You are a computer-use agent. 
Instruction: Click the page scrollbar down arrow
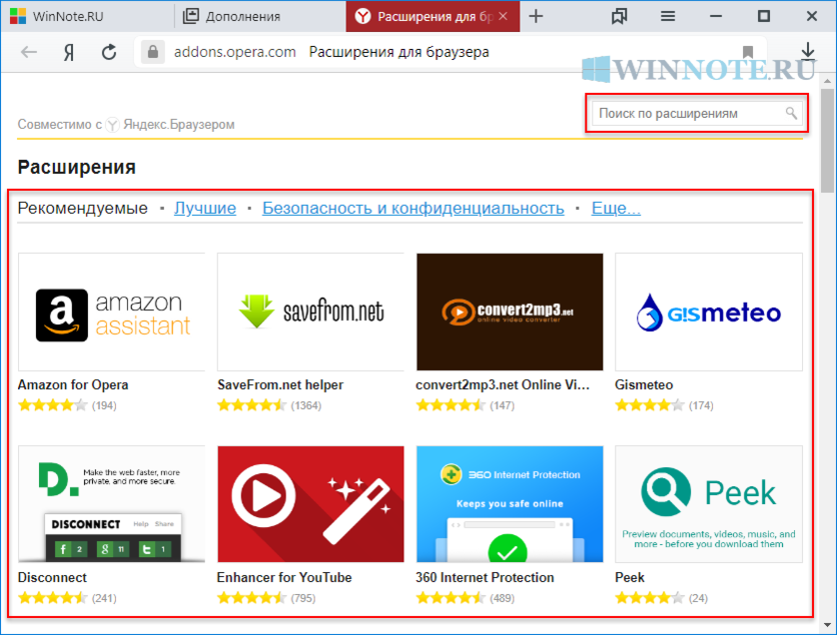(827, 624)
